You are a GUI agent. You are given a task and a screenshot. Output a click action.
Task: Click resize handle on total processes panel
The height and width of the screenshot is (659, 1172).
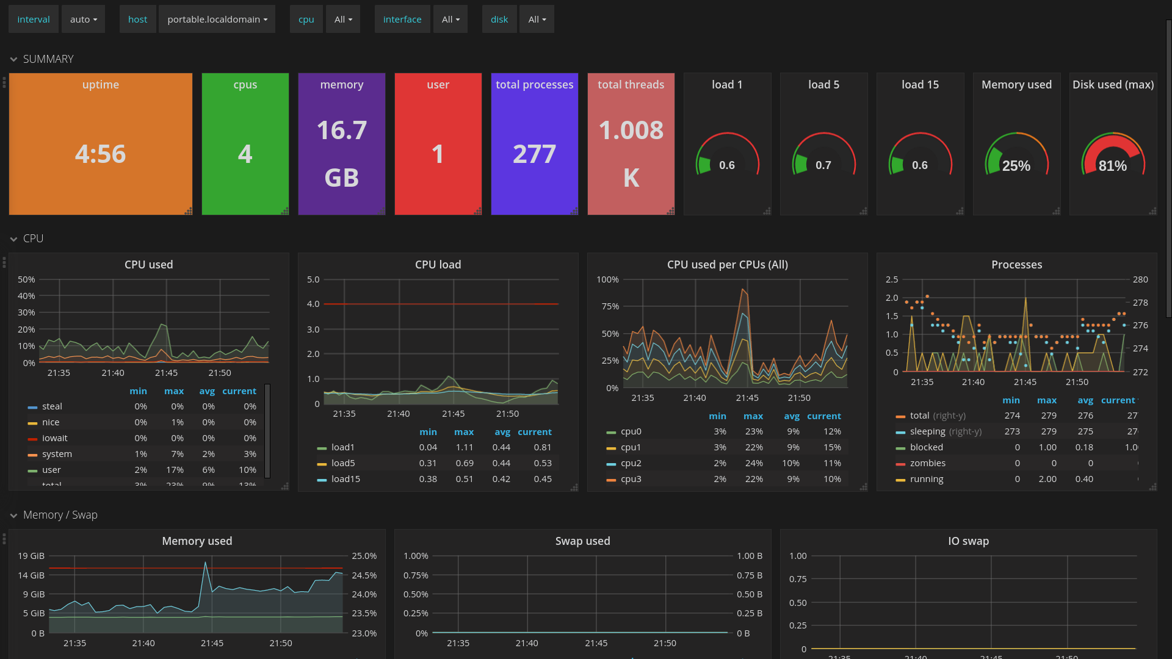point(574,211)
